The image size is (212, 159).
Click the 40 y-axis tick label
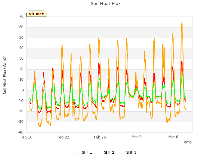(x=21, y=48)
